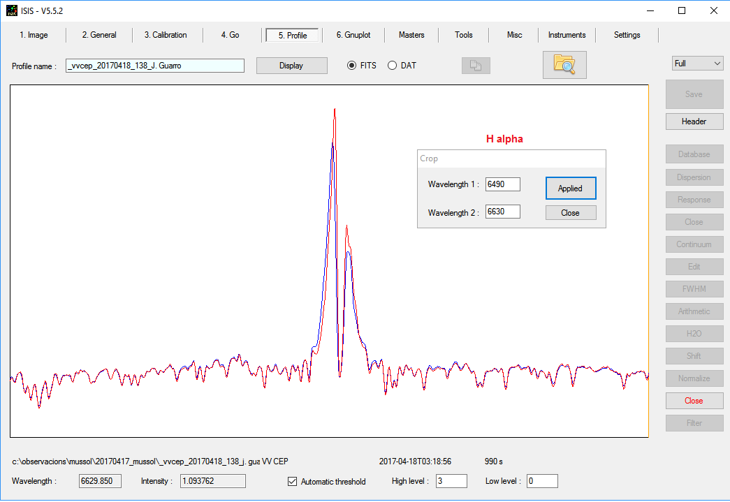Click the ISIS application icon in title bar

point(11,10)
